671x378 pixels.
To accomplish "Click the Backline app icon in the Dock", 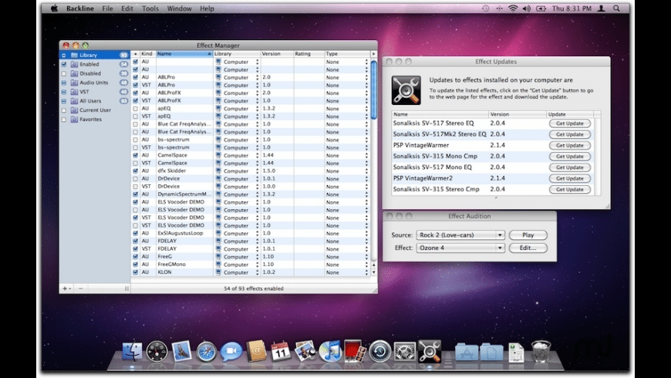I will coord(429,351).
